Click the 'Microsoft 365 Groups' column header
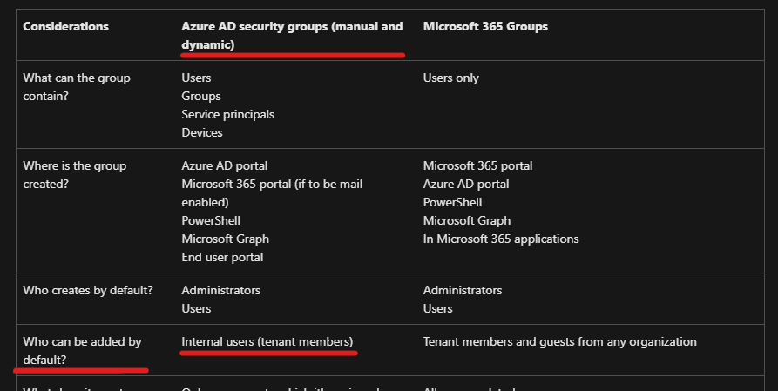This screenshot has height=391, width=778. (x=485, y=26)
